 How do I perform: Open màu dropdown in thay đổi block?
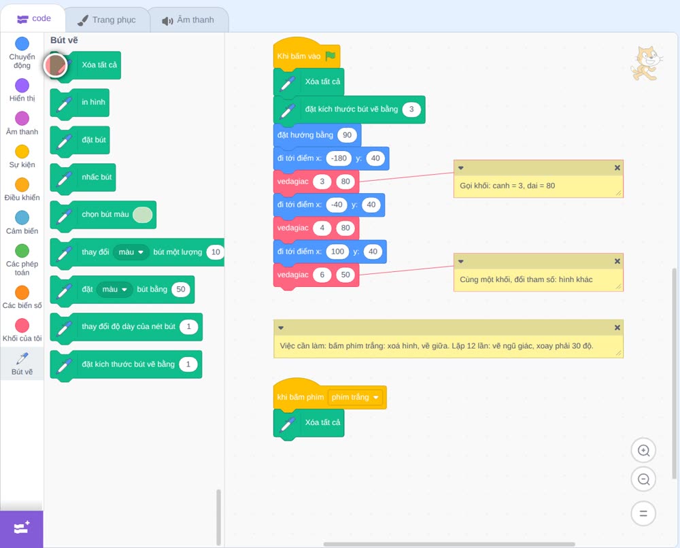[131, 252]
